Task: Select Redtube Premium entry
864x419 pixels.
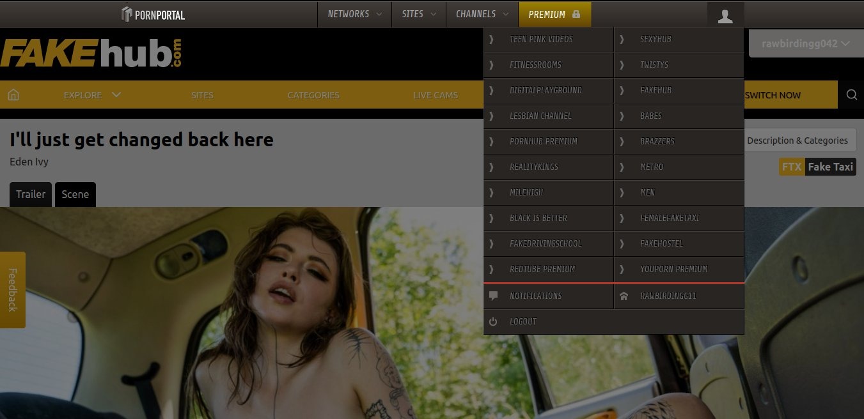Action: (548, 270)
